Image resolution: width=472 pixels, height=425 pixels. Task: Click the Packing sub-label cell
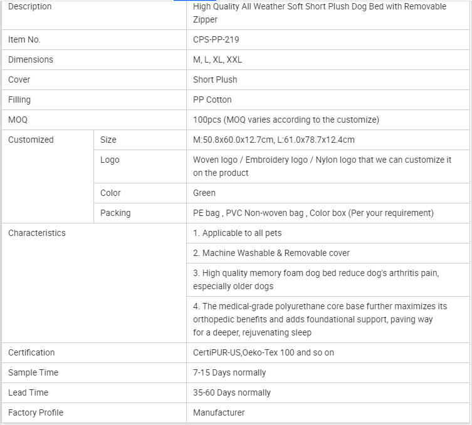[x=115, y=213]
